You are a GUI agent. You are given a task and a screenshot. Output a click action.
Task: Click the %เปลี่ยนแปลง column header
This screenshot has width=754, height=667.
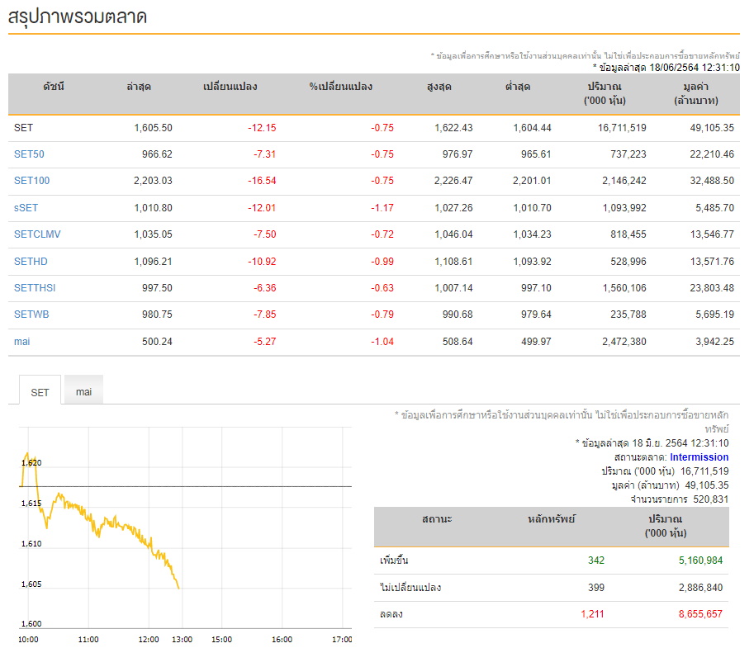pyautogui.click(x=341, y=87)
